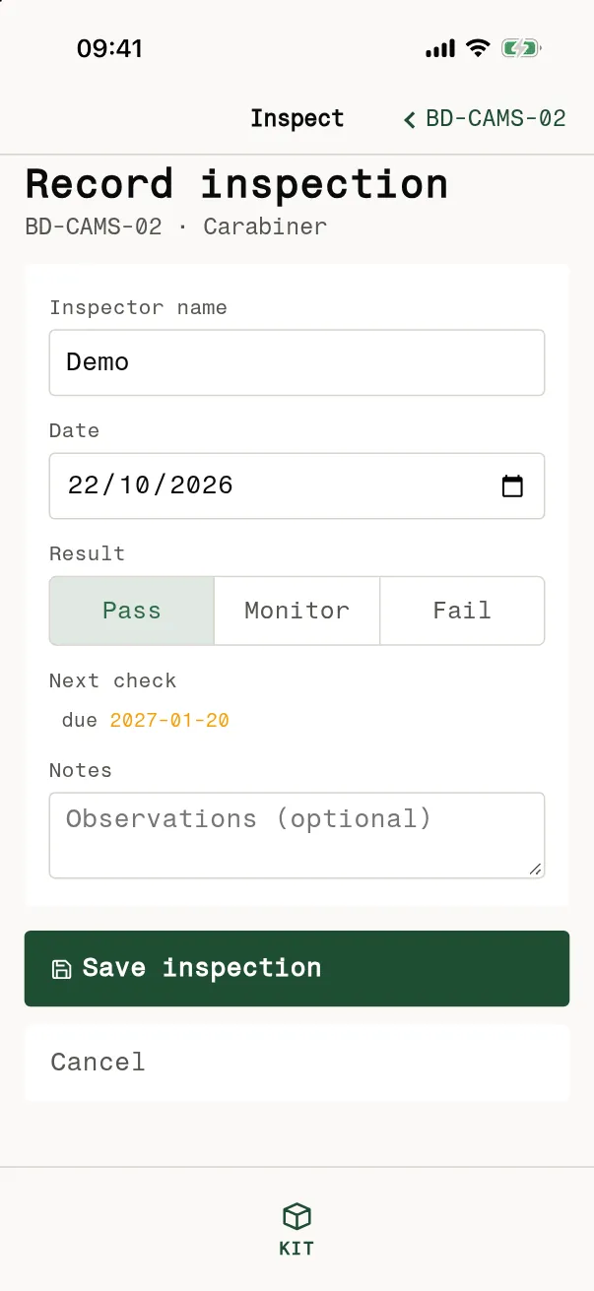Screen dimensions: 594x1291
Task: Tap the KIT box icon in bottom bar
Action: click(x=297, y=1216)
